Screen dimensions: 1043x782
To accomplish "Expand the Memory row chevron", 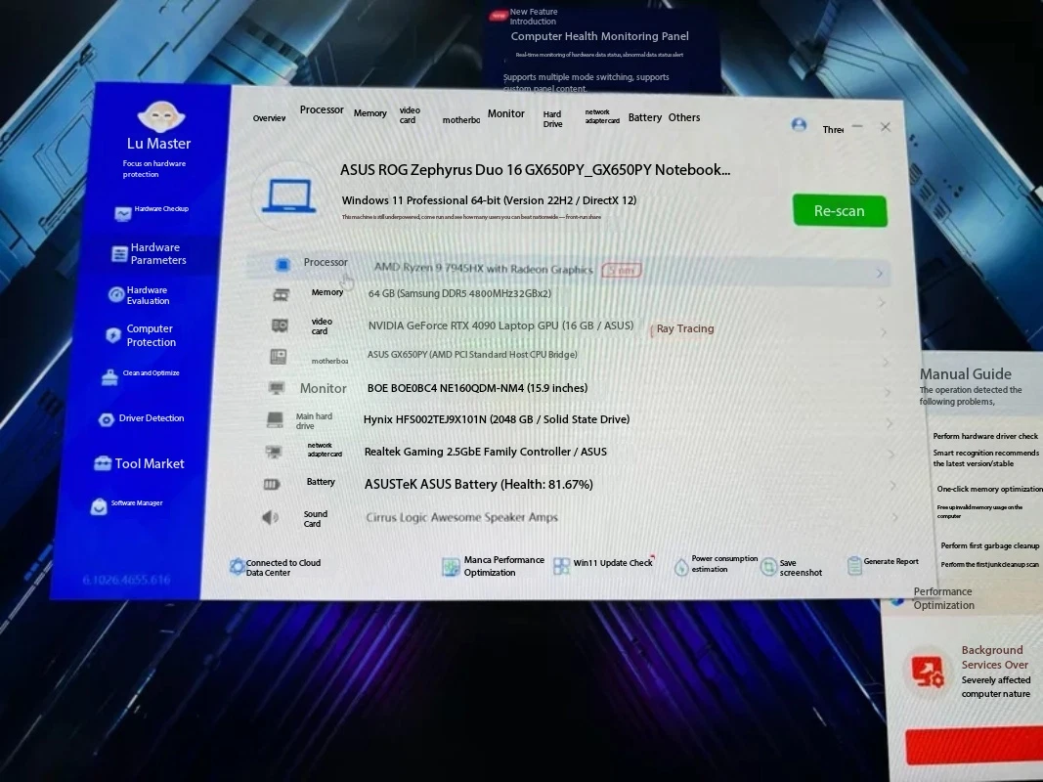I will click(x=882, y=303).
